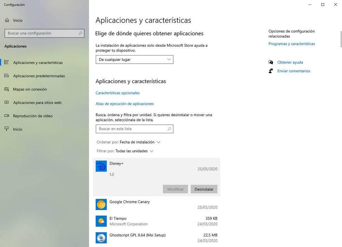Screen dimensions: 342x247
Task: Click the Enviar comentarios person icon
Action: tap(271, 71)
